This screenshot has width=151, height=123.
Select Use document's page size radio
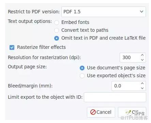pyautogui.click(x=82, y=68)
